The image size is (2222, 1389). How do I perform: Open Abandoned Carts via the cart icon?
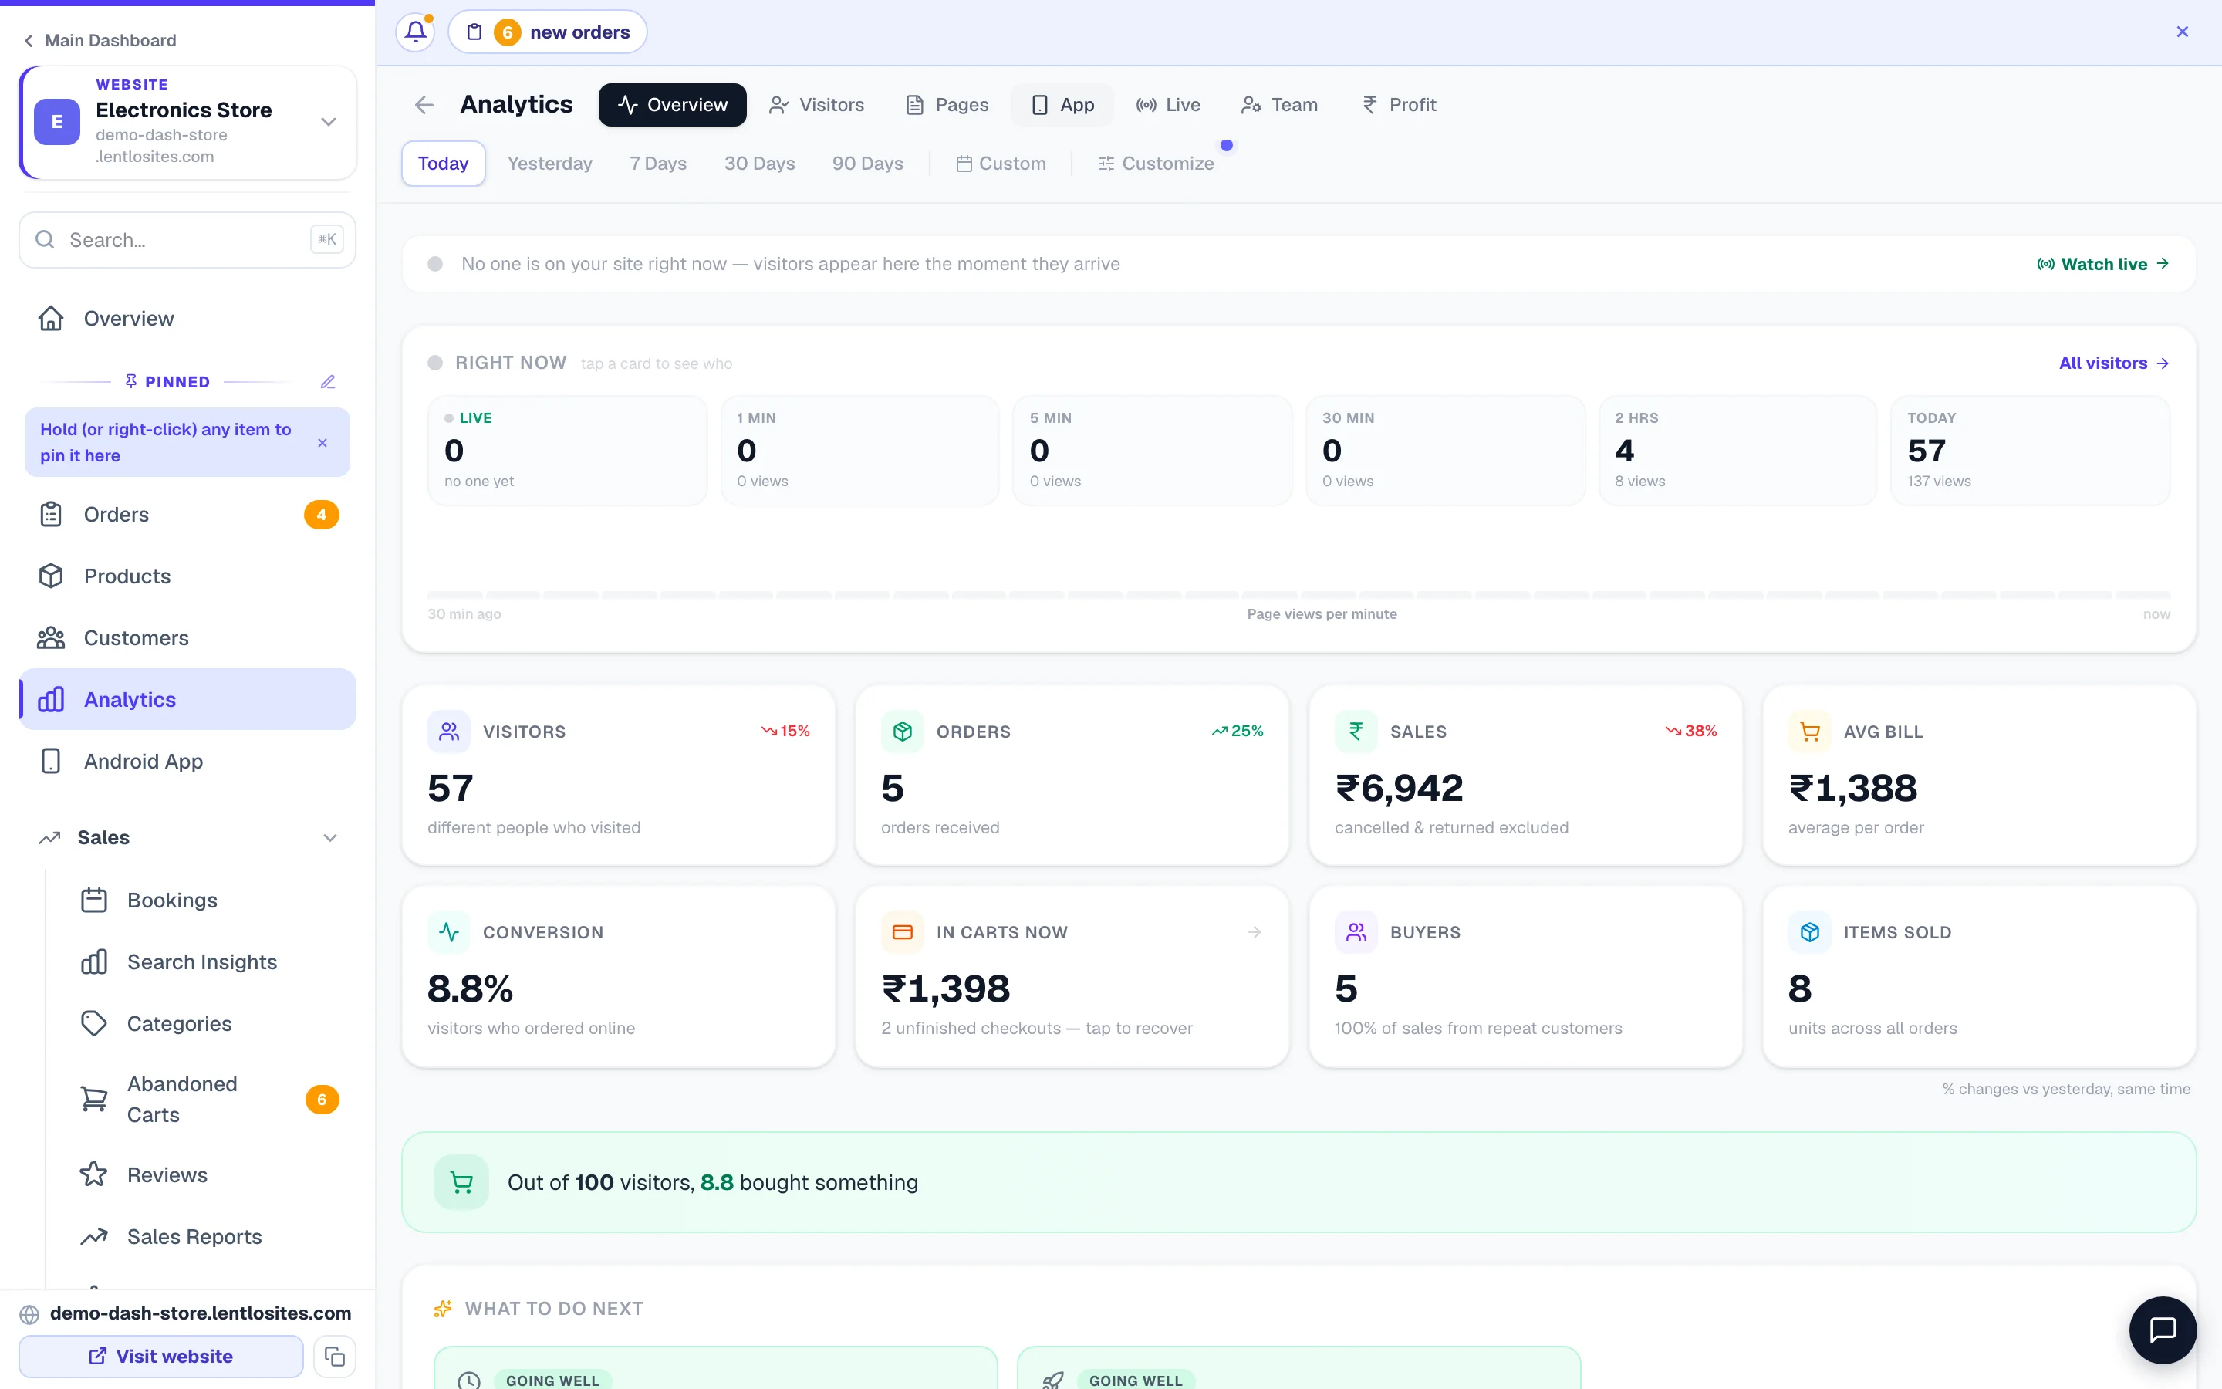point(93,1099)
